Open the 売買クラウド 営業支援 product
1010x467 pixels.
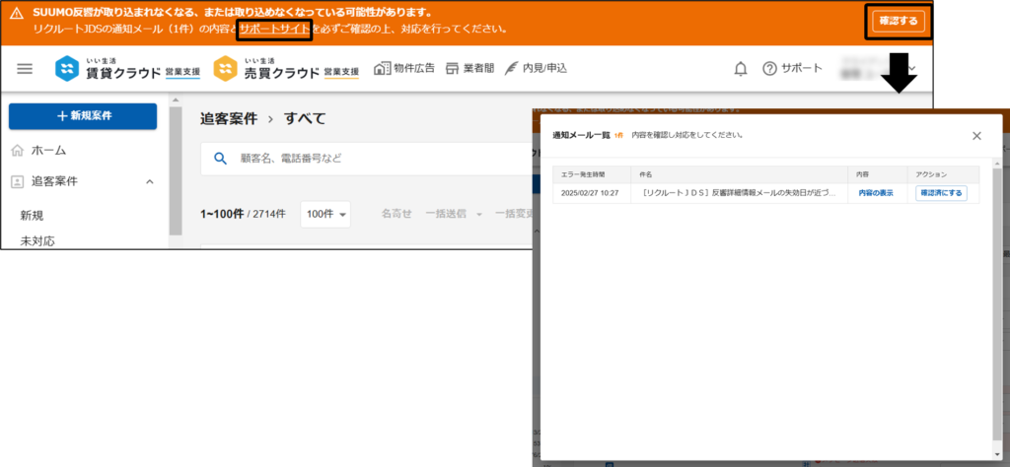pos(286,69)
